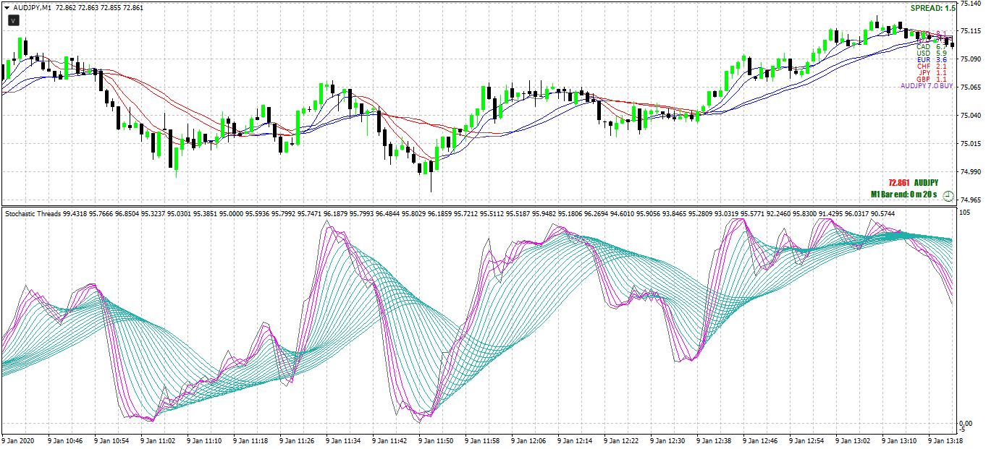Screen dimensions: 986x449
Task: Click the "9 Jan 11:18" time axis label
Action: click(251, 440)
